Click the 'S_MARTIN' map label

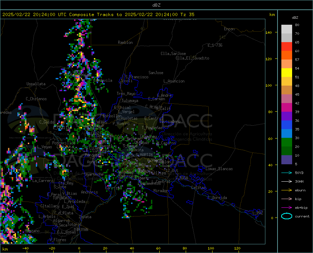click(x=144, y=155)
